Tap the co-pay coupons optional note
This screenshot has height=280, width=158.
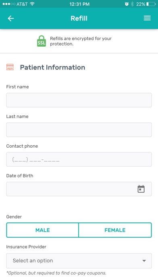coord(56,273)
